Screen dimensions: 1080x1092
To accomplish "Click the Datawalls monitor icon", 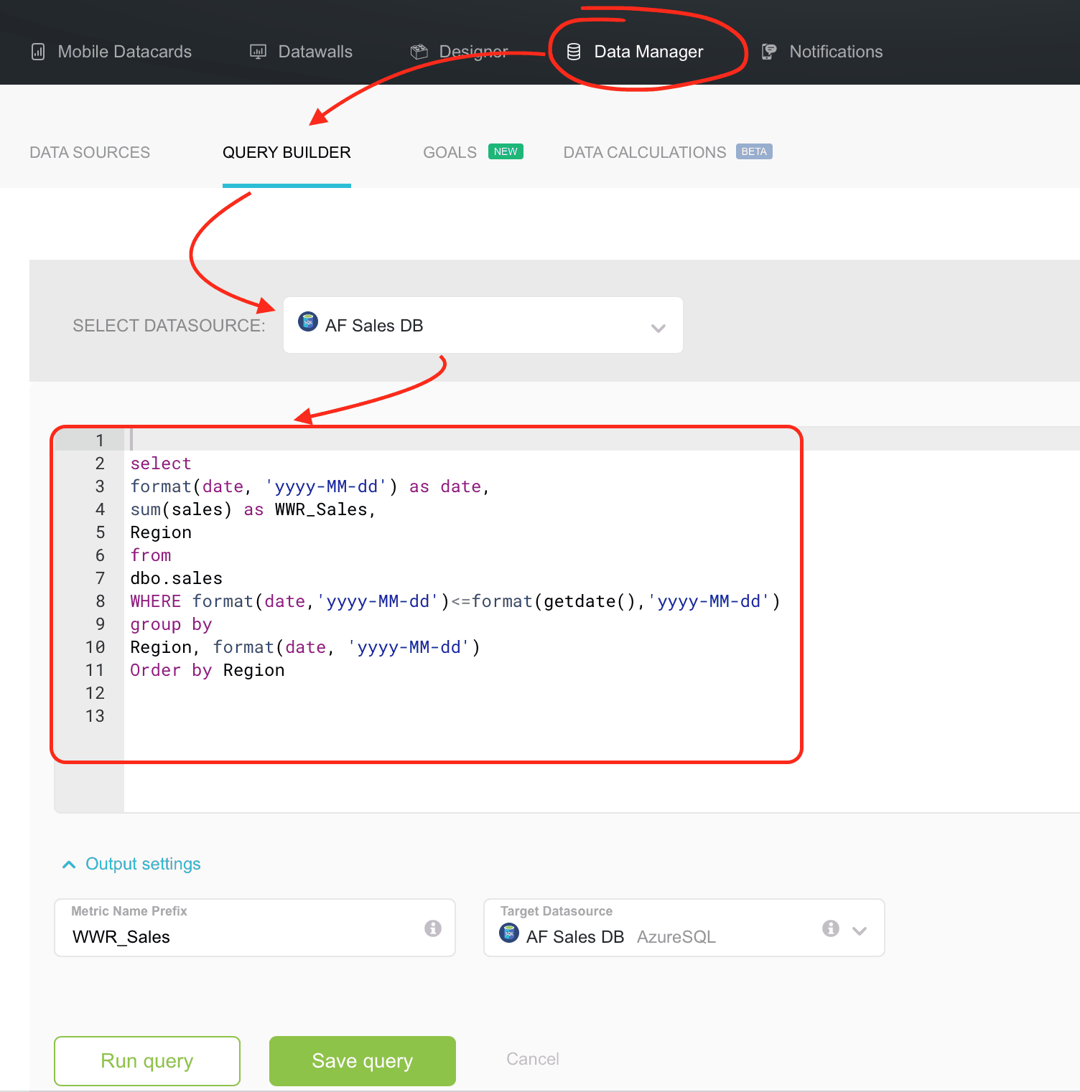I will click(258, 52).
